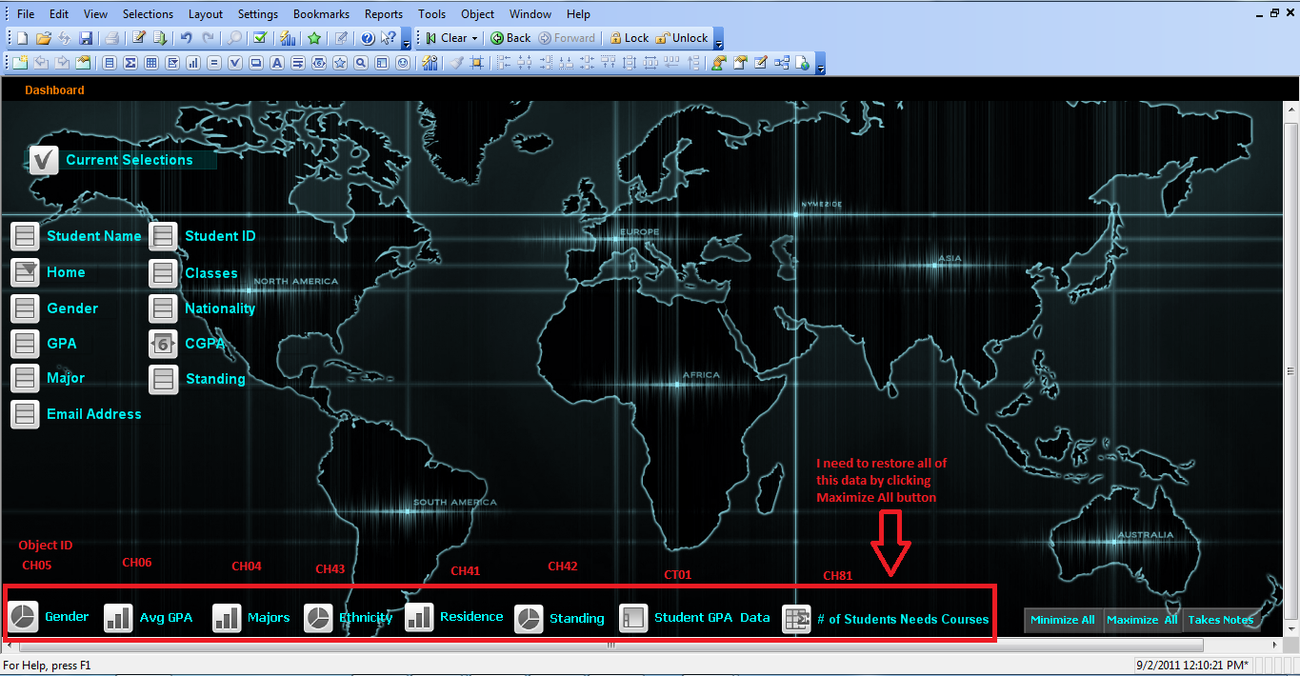Expand the Clear button dropdown arrow

[474, 38]
